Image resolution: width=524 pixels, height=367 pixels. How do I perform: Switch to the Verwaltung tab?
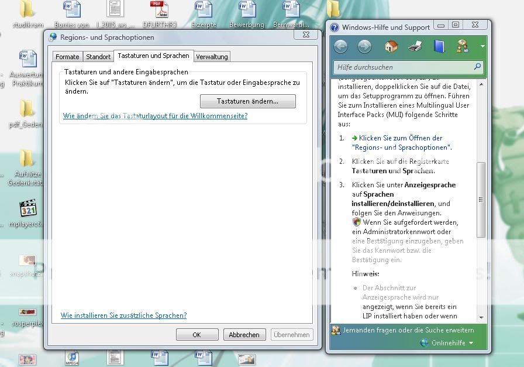click(212, 57)
